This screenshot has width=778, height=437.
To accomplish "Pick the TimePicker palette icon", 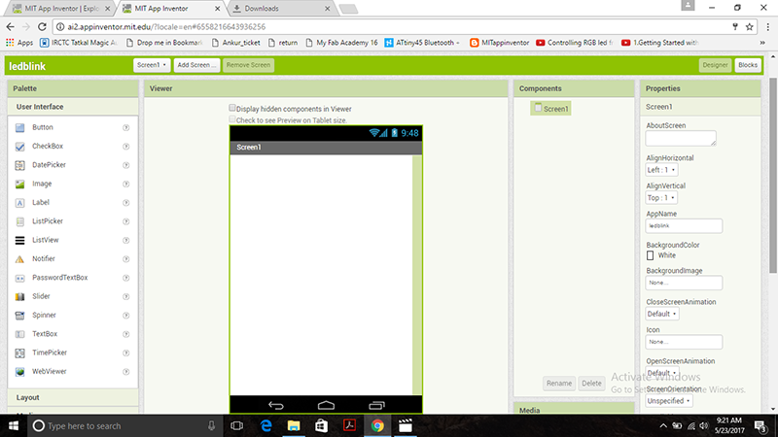I will [19, 353].
